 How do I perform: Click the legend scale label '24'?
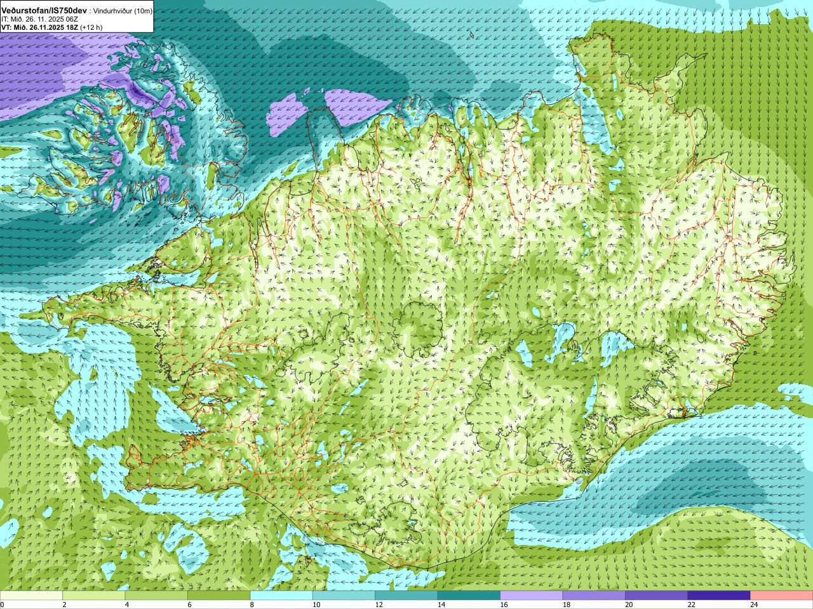(x=754, y=605)
